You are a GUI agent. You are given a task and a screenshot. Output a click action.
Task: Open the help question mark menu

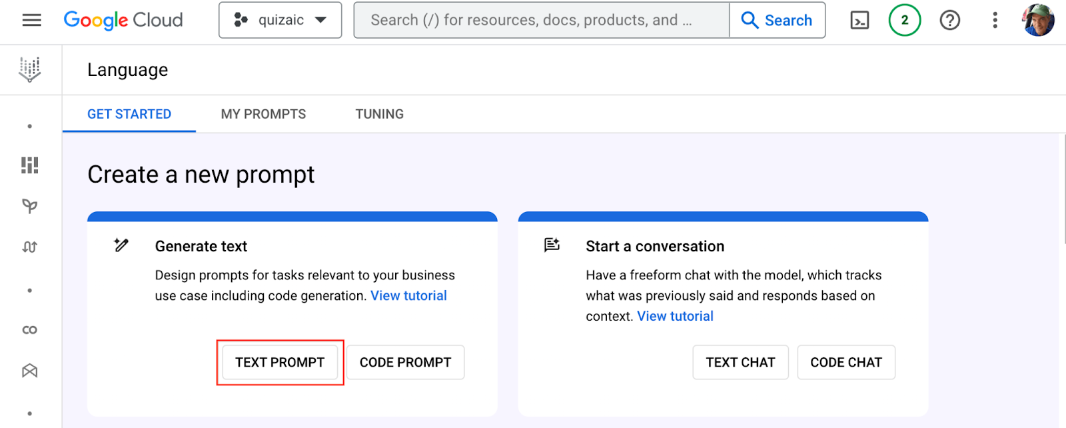(x=949, y=21)
